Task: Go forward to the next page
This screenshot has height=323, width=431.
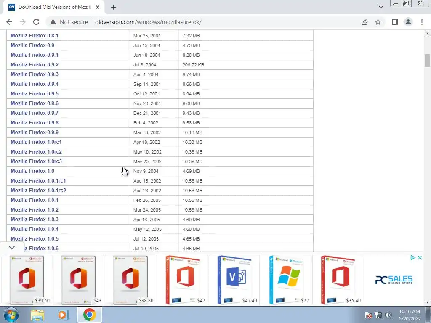Action: tap(23, 22)
